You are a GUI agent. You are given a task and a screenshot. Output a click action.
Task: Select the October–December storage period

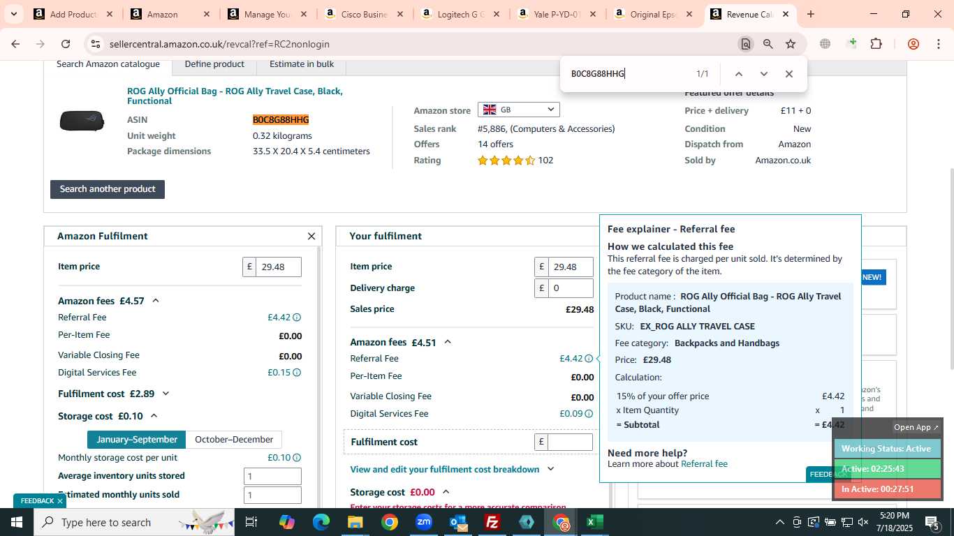[x=234, y=440]
